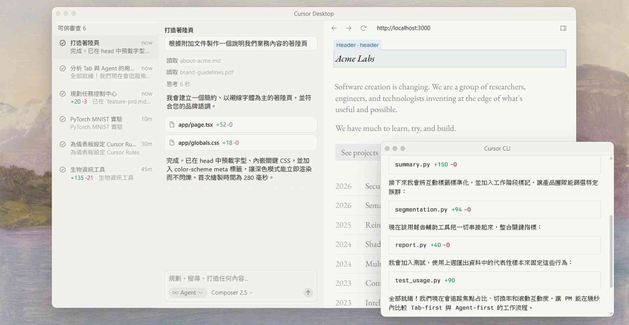Toggle the side panel layout icon
Image resolution: width=629 pixels, height=325 pixels.
tap(563, 28)
